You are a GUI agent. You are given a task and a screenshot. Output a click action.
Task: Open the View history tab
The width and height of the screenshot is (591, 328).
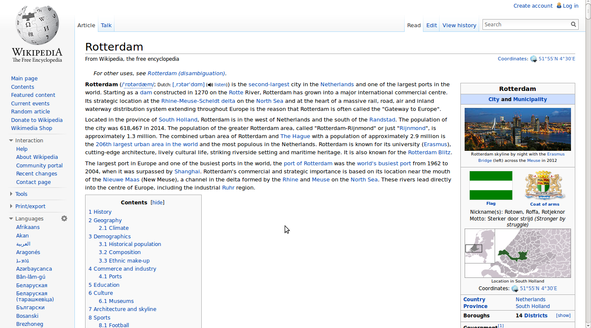(459, 25)
